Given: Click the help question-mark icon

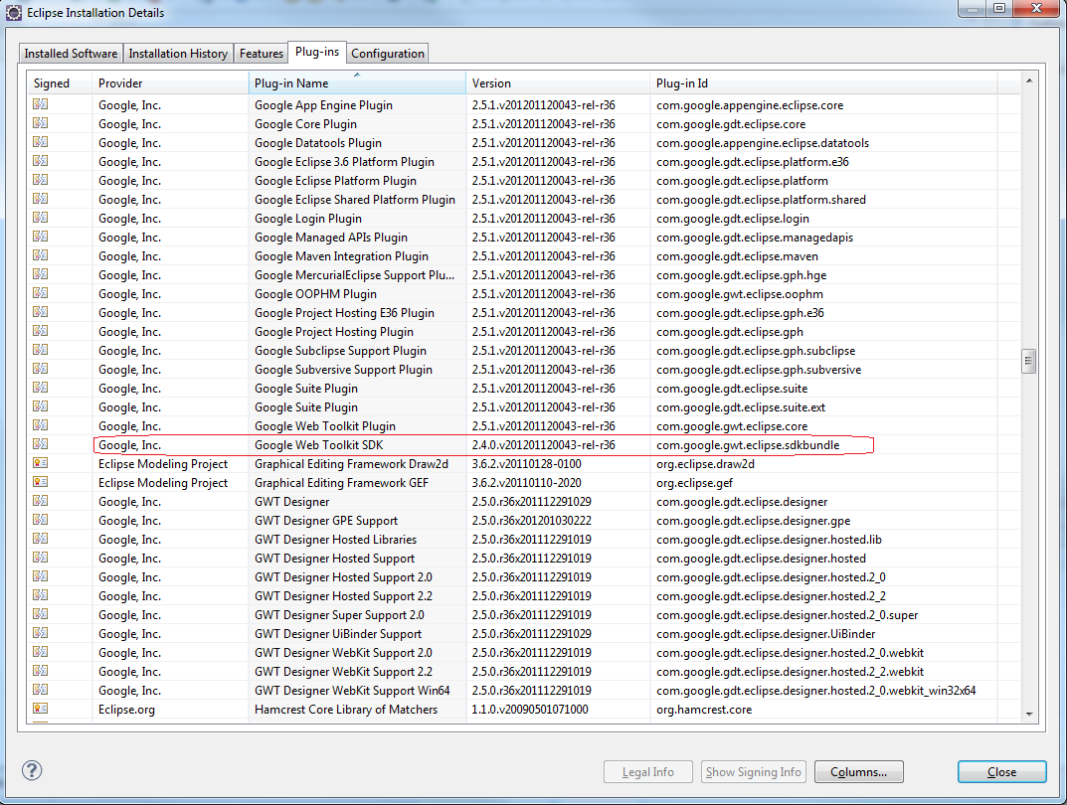Looking at the screenshot, I should coord(31,770).
